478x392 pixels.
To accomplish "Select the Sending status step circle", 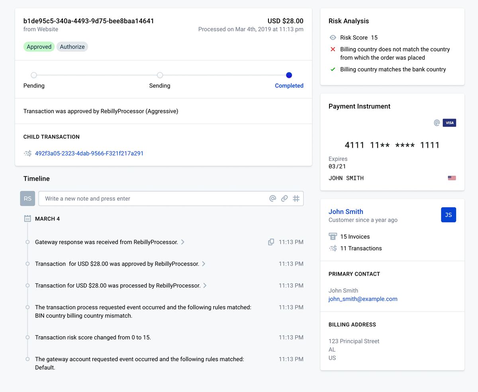I will [160, 75].
